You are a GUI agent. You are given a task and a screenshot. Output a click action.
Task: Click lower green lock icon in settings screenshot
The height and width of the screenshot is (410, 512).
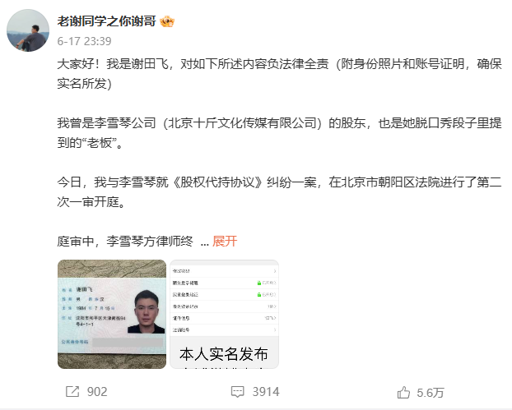coord(259,295)
